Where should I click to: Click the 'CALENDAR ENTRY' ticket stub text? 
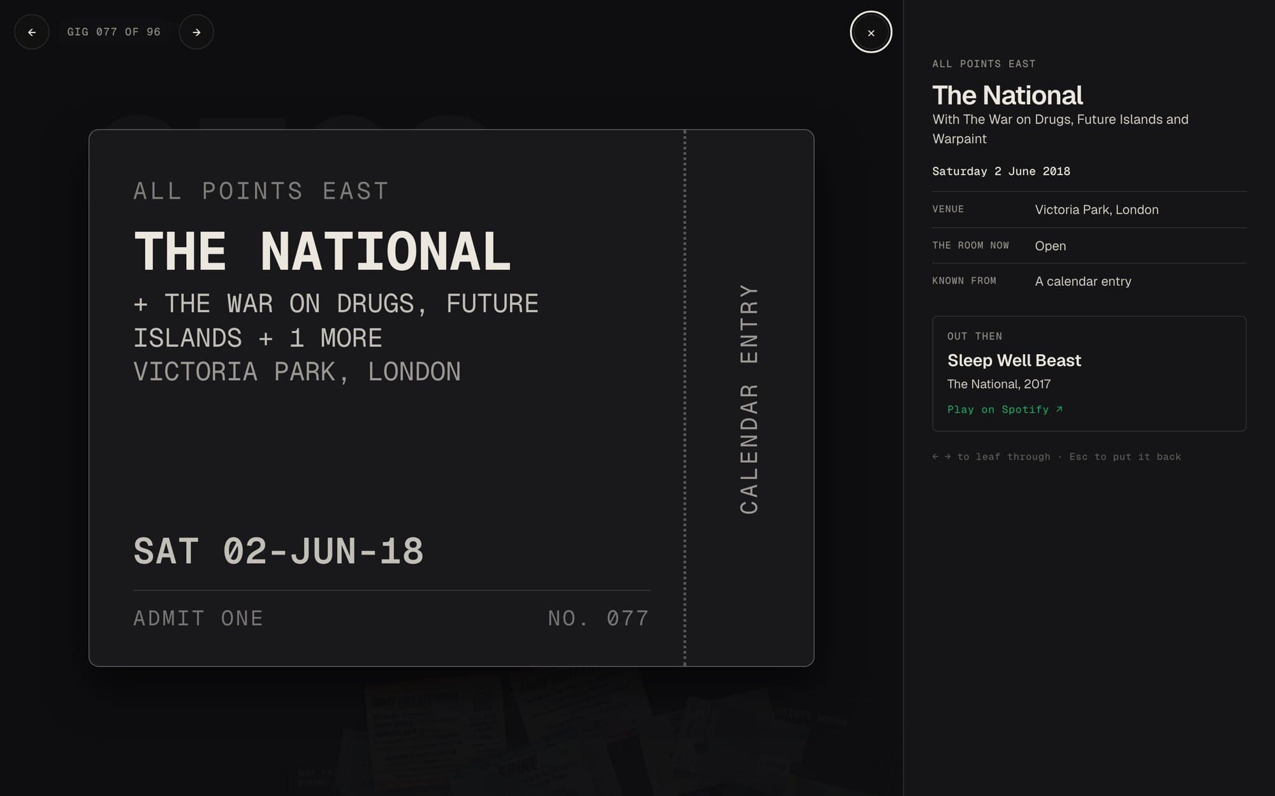pos(749,399)
